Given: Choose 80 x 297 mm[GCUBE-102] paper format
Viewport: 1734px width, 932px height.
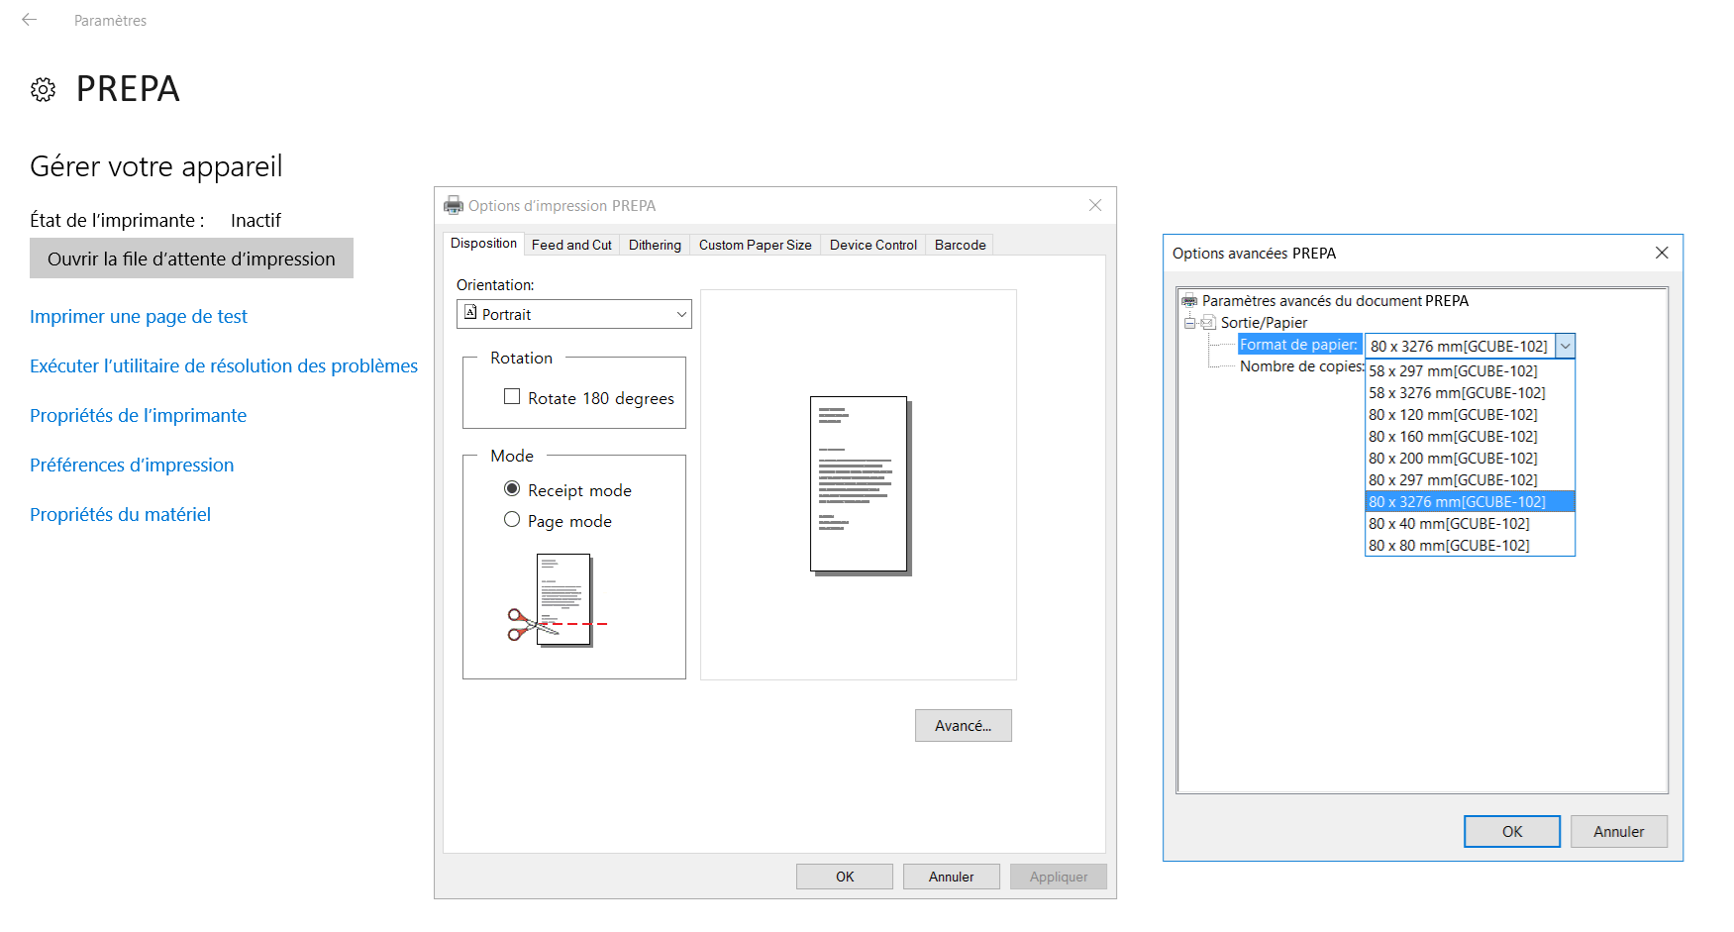Looking at the screenshot, I should coord(1453,480).
